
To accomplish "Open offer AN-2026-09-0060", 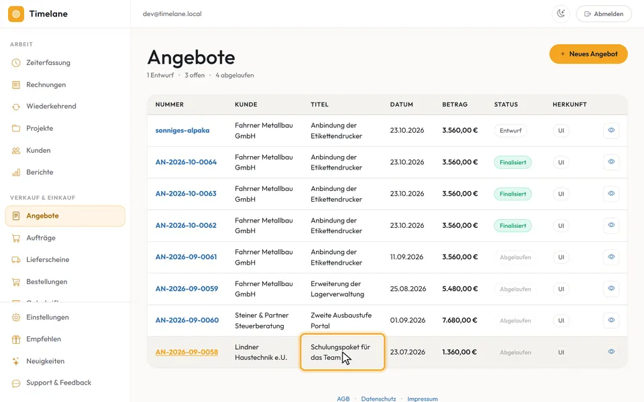I will coord(187,320).
